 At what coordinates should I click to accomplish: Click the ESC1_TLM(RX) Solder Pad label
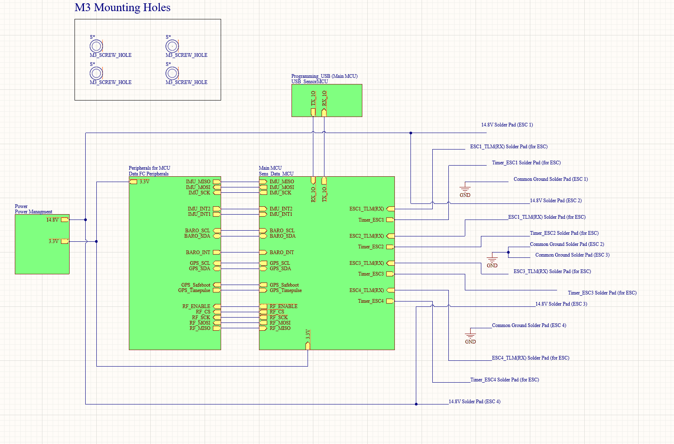[x=509, y=146]
